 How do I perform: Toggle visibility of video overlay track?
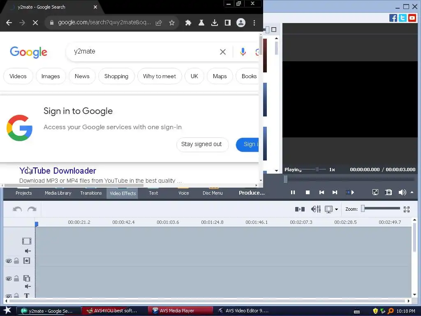coord(8,279)
